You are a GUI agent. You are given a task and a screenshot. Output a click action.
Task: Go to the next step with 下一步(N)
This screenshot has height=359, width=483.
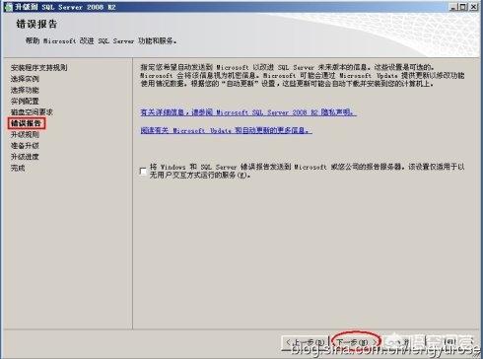tap(356, 342)
